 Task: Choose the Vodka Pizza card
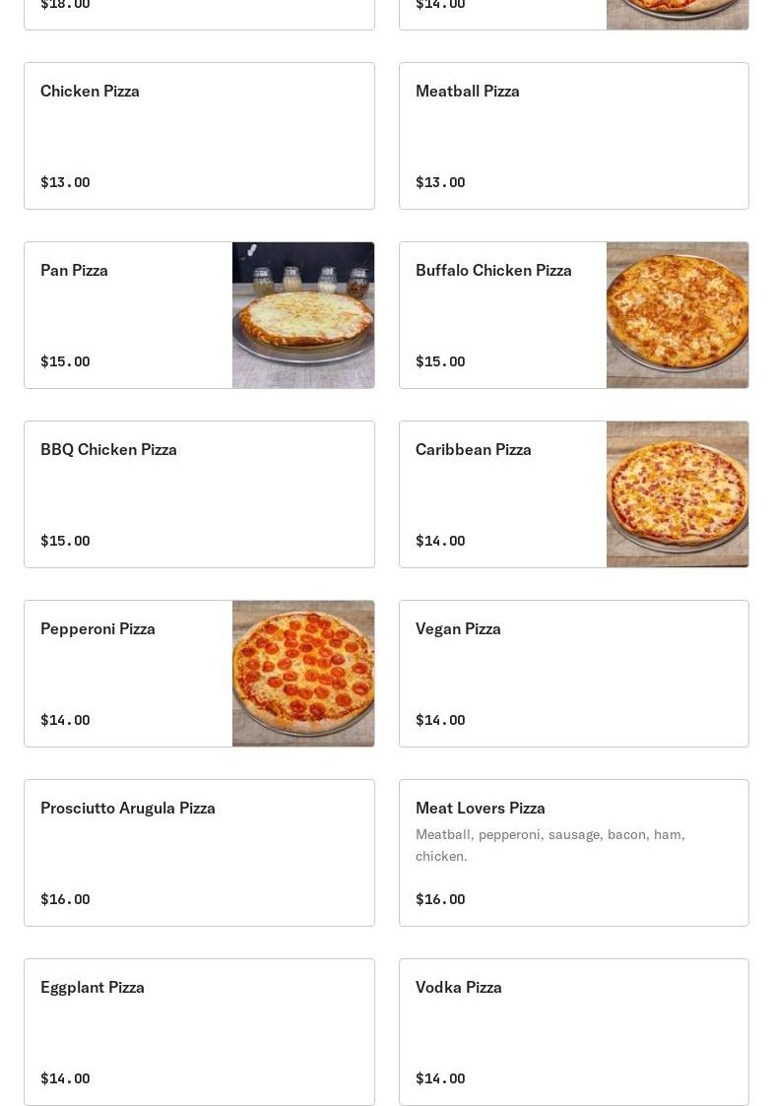coord(573,1032)
